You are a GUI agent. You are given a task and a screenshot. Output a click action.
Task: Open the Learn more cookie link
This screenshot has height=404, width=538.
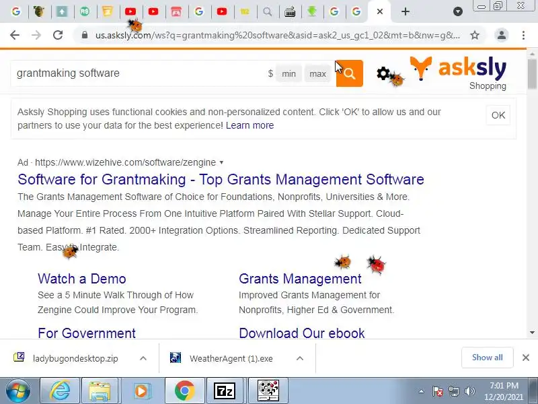click(x=249, y=125)
